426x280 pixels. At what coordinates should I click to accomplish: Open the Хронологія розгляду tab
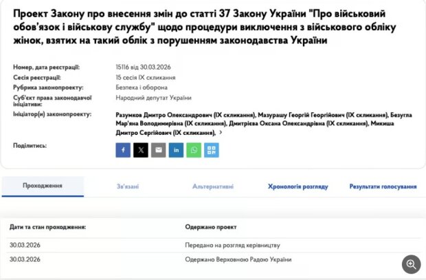click(x=298, y=186)
